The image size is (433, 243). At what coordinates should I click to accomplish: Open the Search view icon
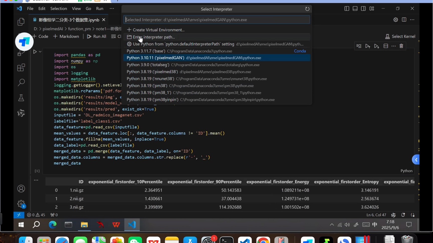21,82
